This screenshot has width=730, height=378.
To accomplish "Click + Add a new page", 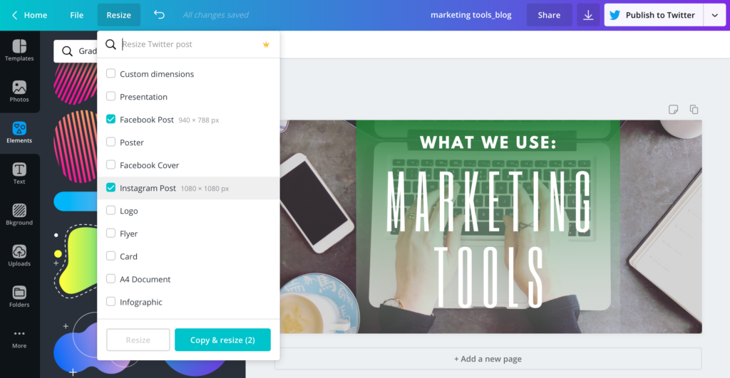I will (488, 359).
